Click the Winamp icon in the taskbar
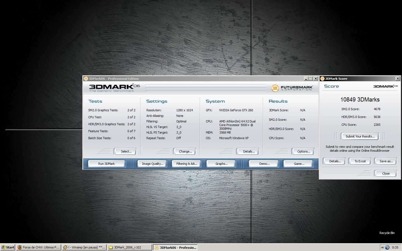Image resolution: width=402 pixels, height=251 pixels. (x=65, y=247)
